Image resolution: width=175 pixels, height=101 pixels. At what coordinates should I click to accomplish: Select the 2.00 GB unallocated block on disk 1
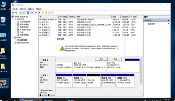[x=94, y=80]
